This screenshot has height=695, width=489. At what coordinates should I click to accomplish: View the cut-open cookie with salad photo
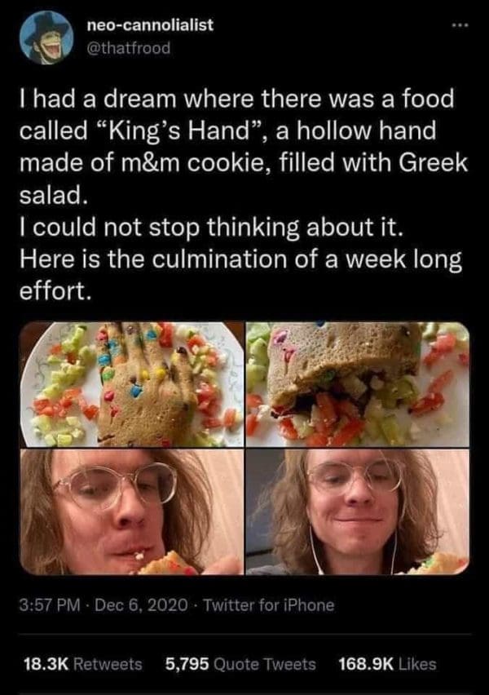(358, 384)
